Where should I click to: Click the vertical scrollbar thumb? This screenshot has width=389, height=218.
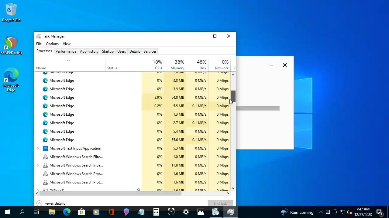pyautogui.click(x=233, y=96)
